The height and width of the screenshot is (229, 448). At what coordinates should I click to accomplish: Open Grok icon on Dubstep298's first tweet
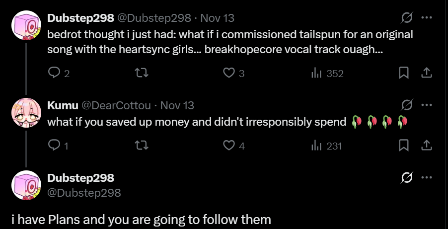coord(406,18)
